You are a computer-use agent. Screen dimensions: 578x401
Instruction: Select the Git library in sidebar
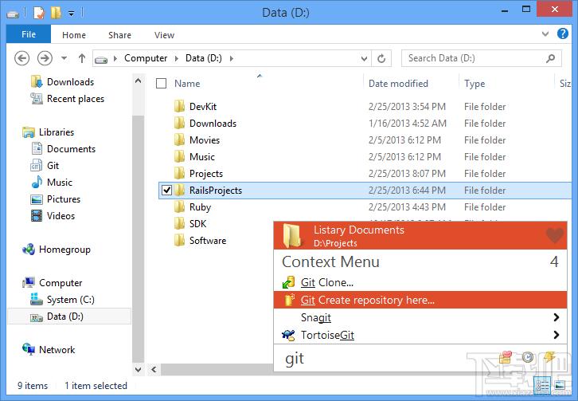click(53, 165)
